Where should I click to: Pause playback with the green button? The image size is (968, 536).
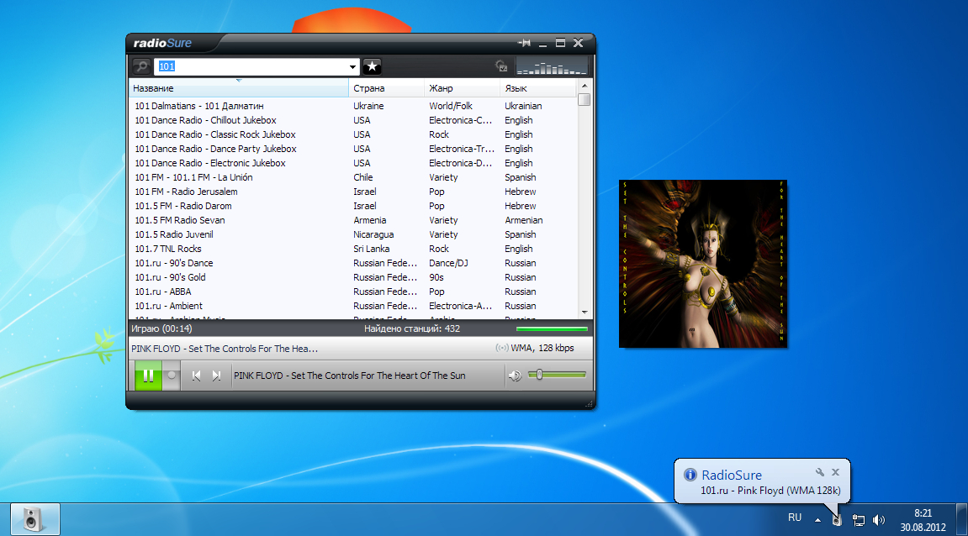click(148, 376)
